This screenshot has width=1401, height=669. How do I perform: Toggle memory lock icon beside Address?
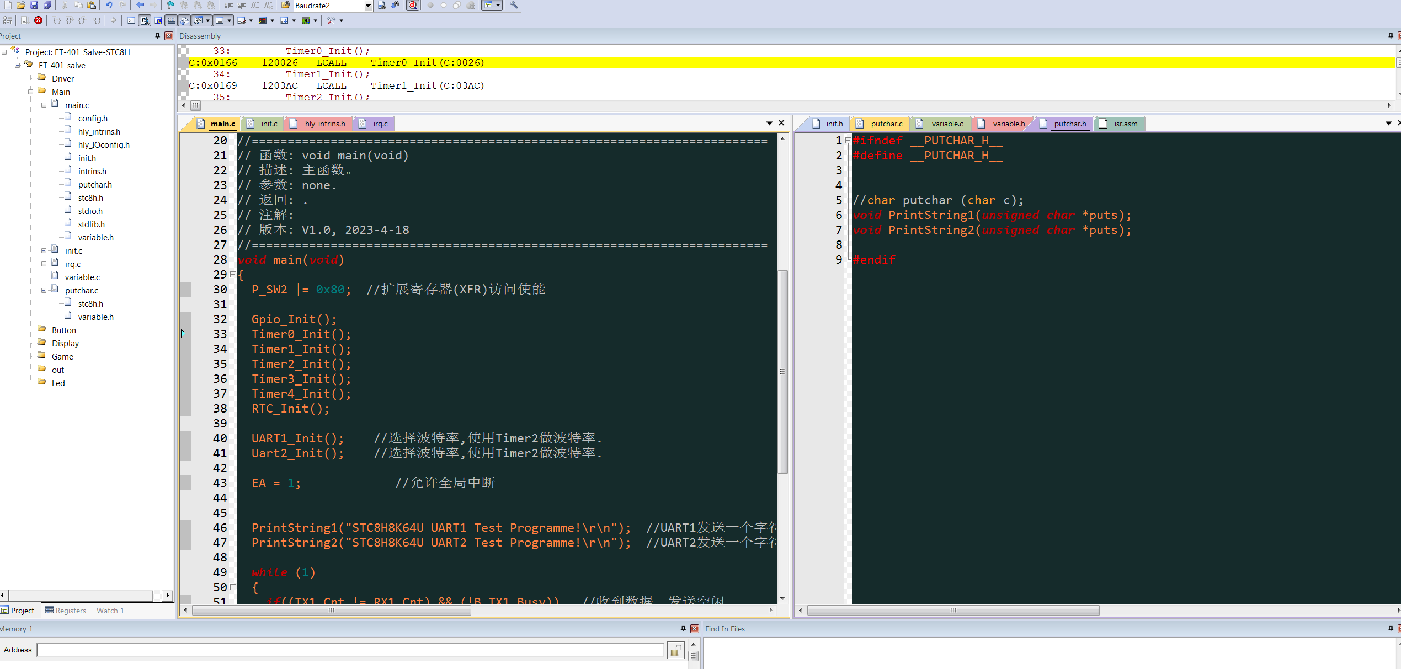coord(675,650)
